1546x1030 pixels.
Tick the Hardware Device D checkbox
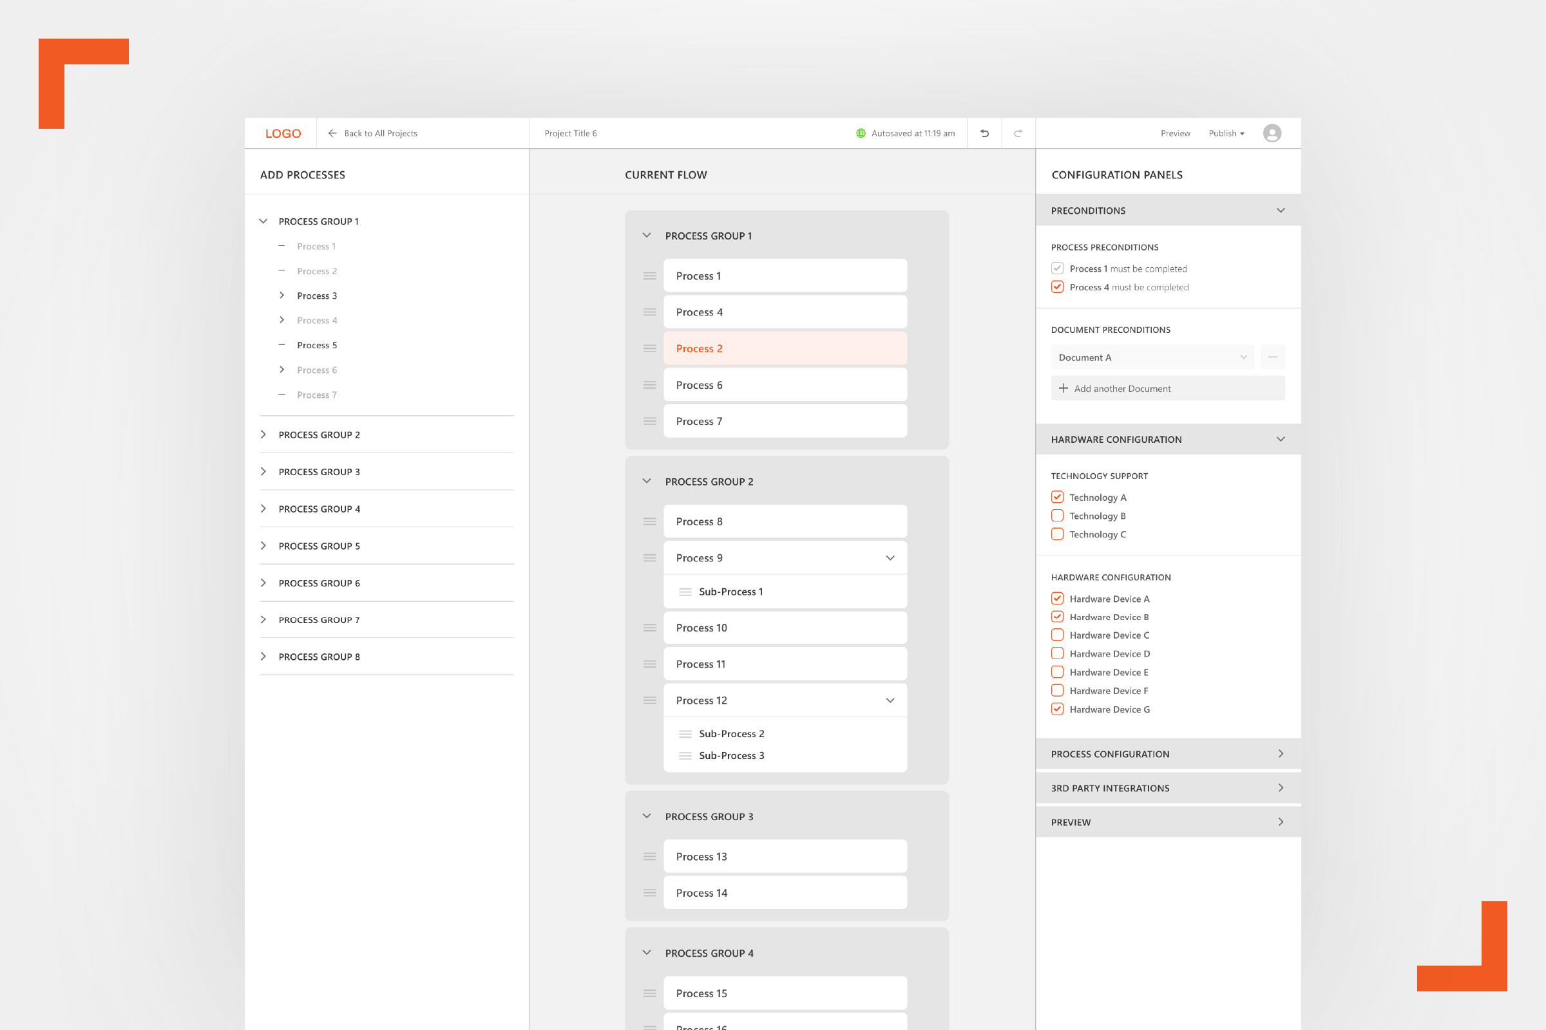[x=1057, y=653]
